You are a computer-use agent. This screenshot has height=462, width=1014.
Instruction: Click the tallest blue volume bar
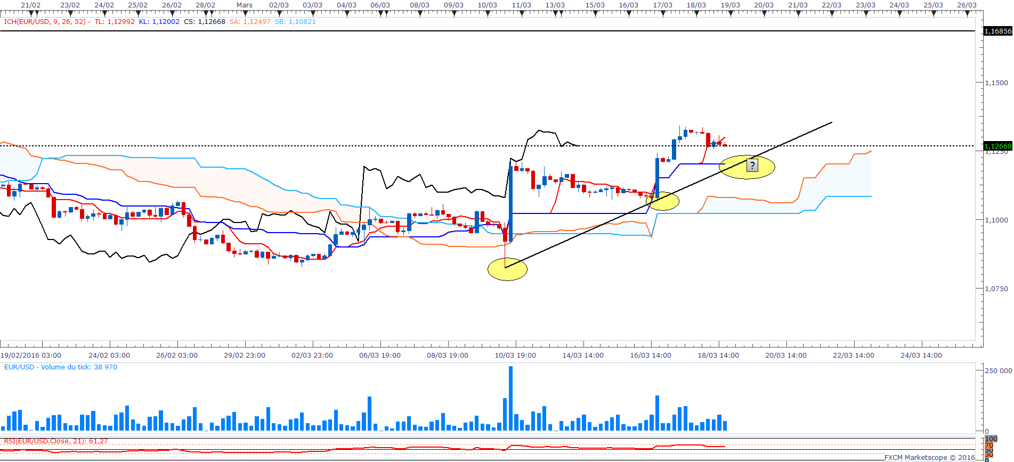(510, 398)
